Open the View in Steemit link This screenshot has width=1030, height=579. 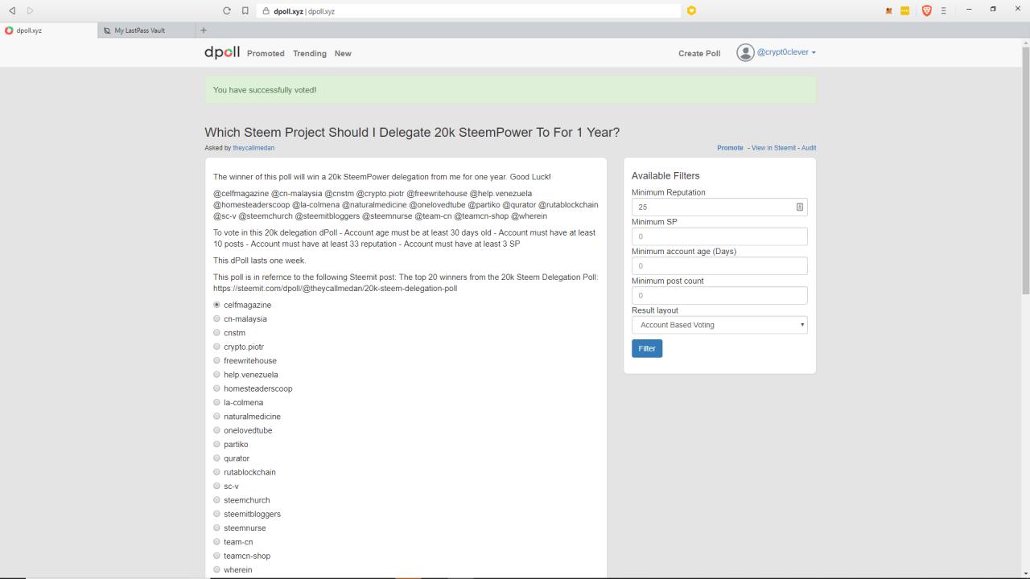[x=774, y=148]
